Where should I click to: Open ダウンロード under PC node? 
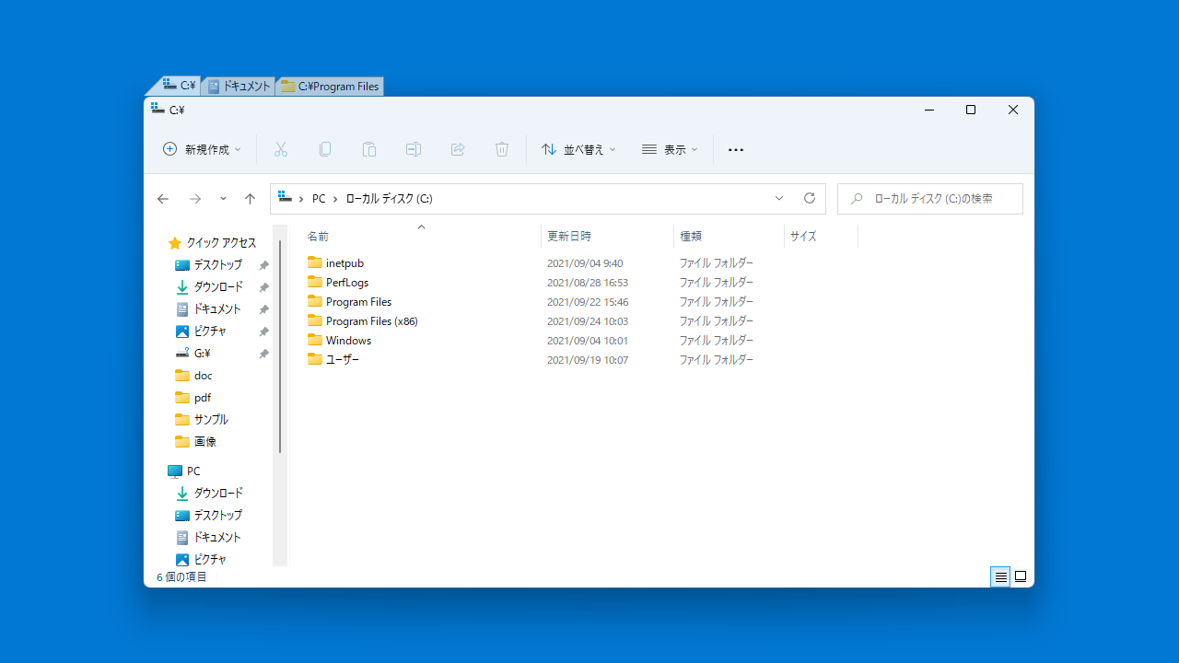[x=218, y=494]
